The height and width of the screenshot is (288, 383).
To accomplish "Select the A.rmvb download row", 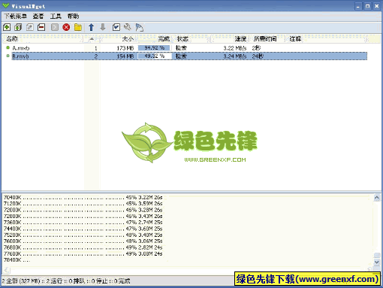I will pyautogui.click(x=185, y=48).
